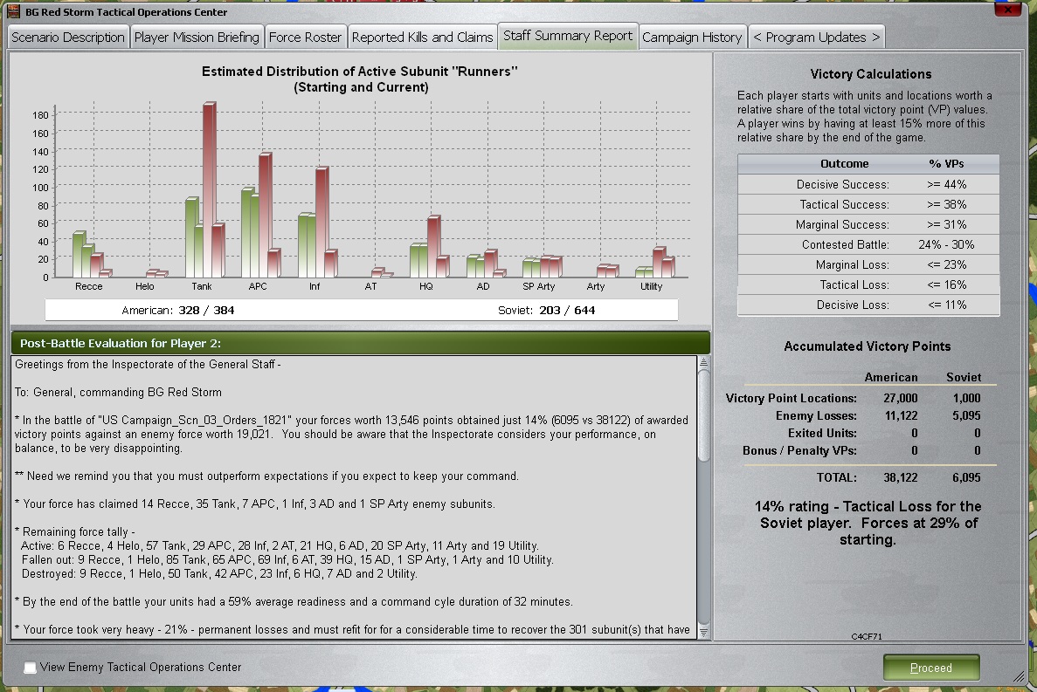Click the Utility chart axis label

coord(652,286)
